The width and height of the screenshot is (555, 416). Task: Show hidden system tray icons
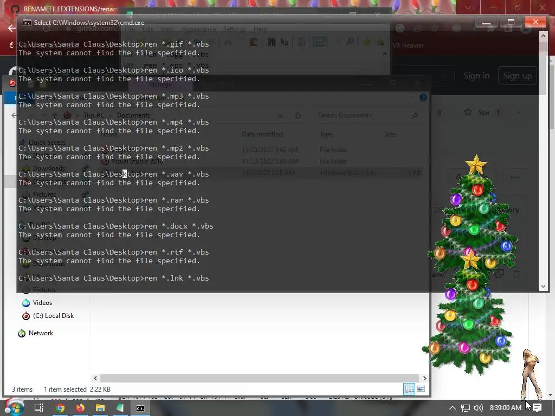(x=453, y=408)
